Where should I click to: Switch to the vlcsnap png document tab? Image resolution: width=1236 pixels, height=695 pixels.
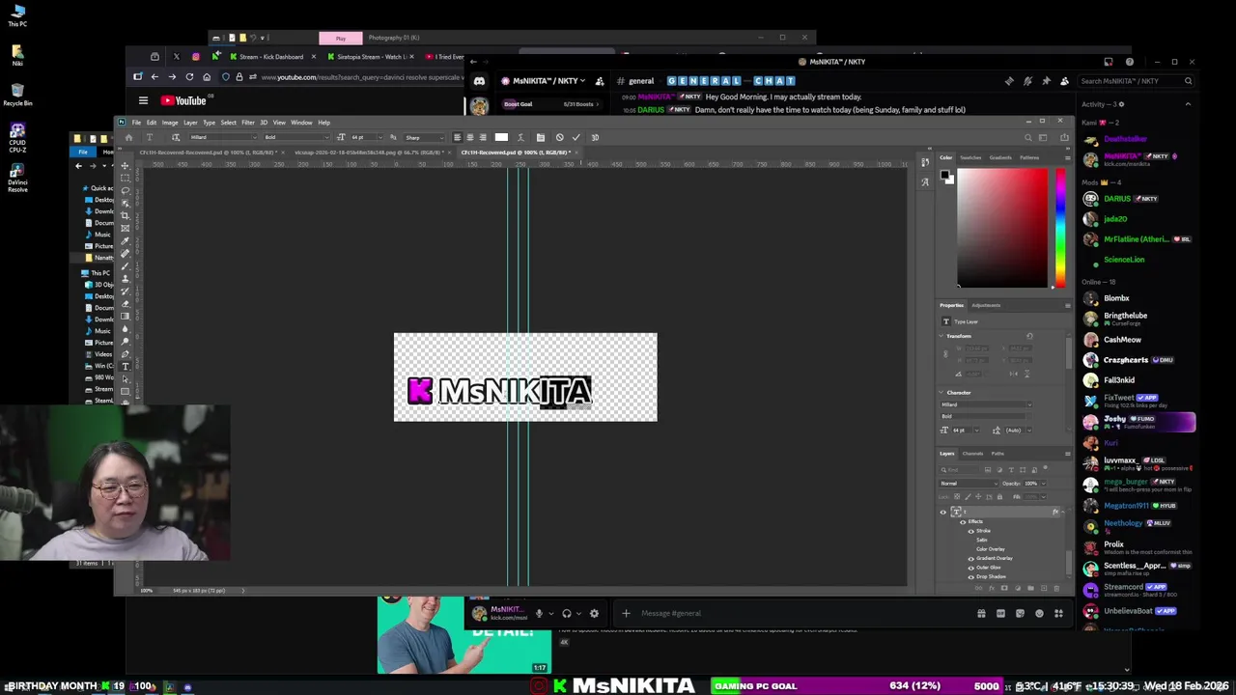click(x=371, y=153)
